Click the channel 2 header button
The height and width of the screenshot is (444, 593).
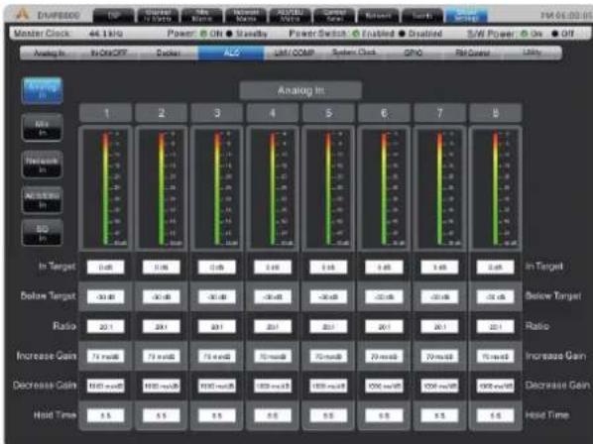pyautogui.click(x=161, y=113)
